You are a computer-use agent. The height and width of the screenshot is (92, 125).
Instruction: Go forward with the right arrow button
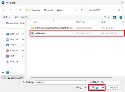click(10, 10)
